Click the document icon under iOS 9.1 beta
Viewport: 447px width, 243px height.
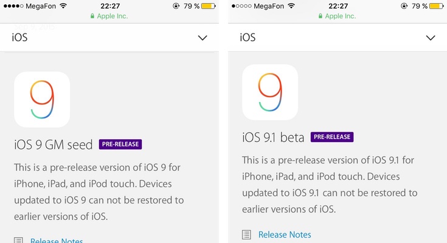coord(246,234)
